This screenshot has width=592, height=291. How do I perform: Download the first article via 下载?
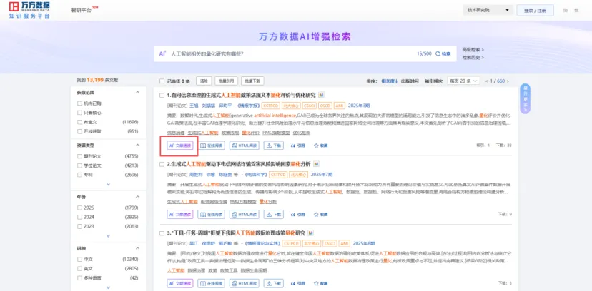[x=274, y=145]
